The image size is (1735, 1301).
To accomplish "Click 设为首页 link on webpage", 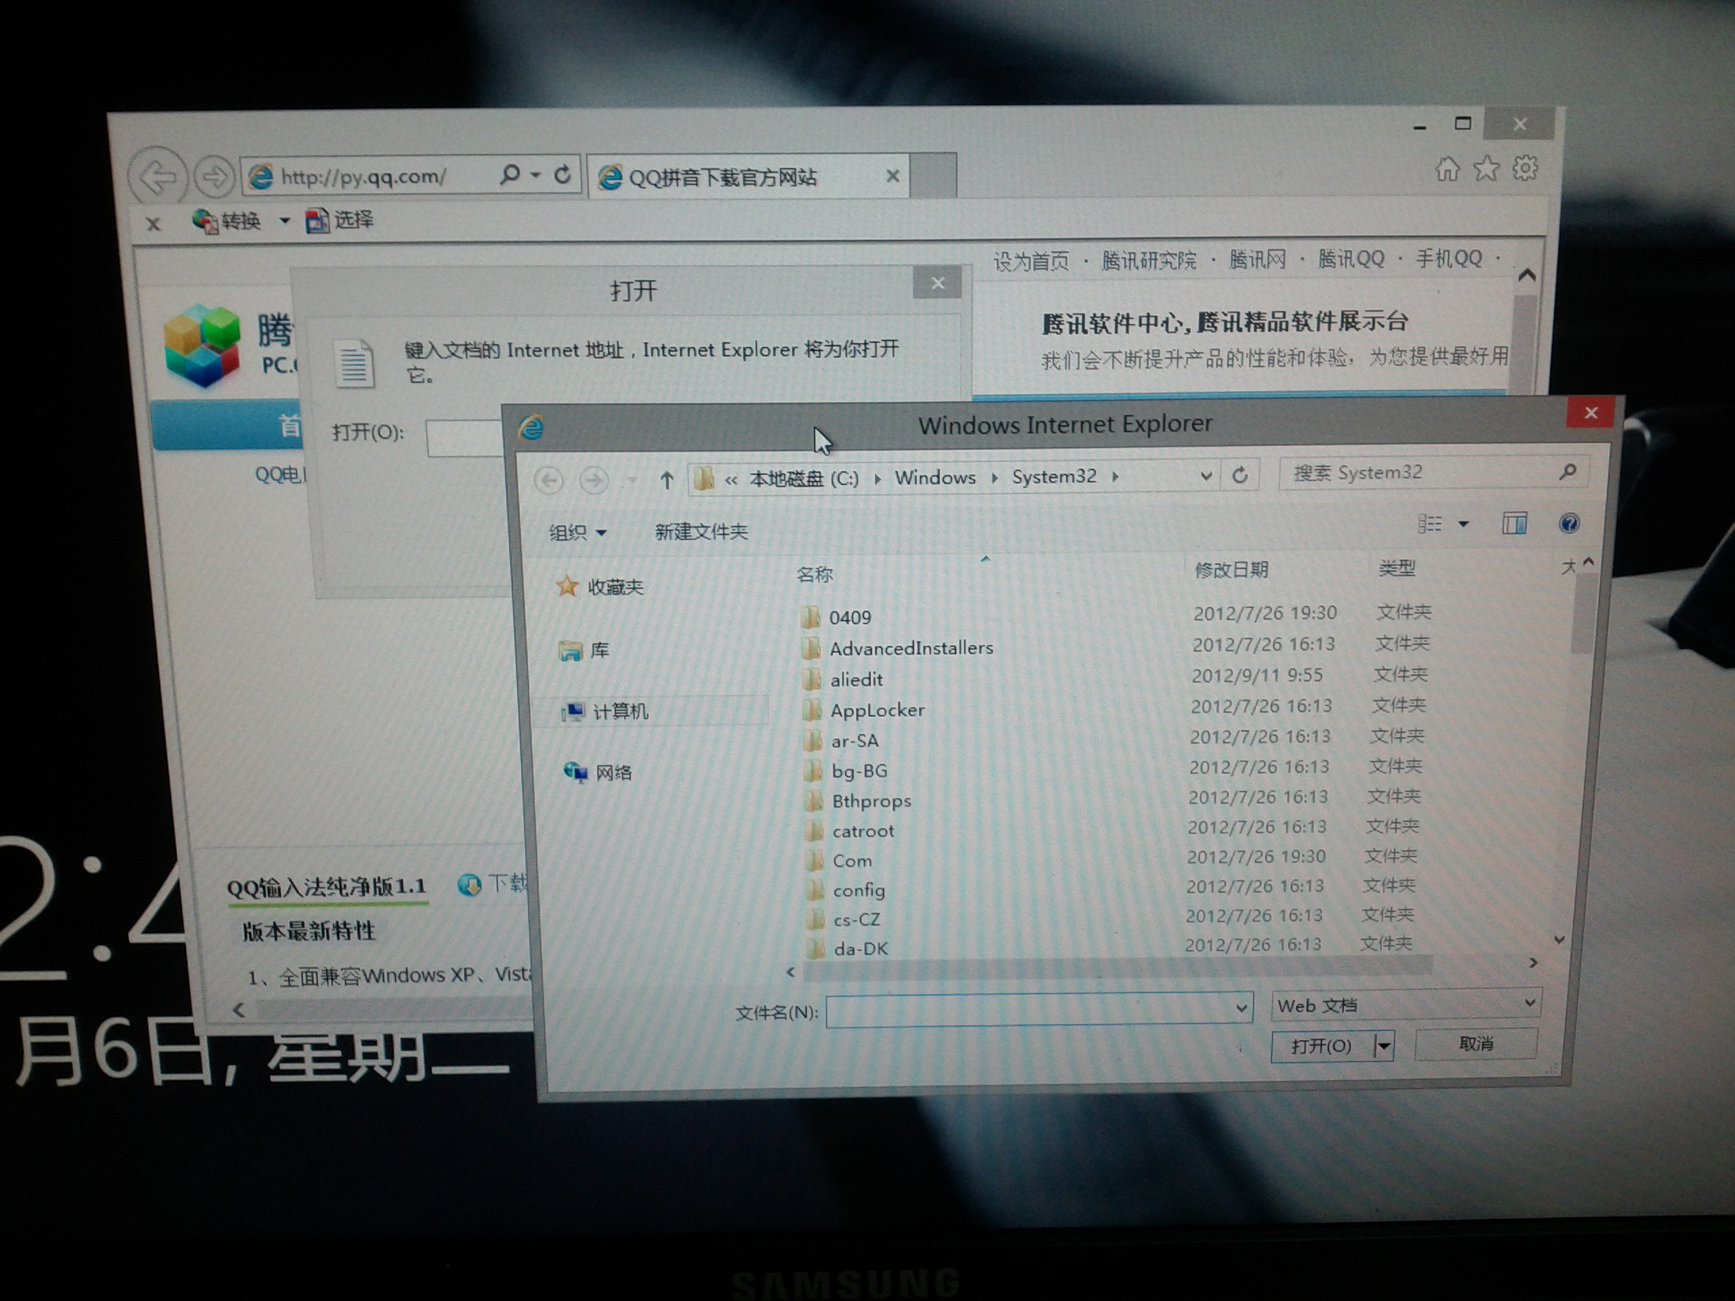I will 1031,261.
